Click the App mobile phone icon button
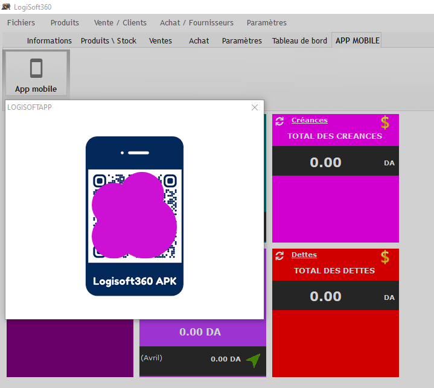Viewport: 434px width, 388px height. click(36, 75)
